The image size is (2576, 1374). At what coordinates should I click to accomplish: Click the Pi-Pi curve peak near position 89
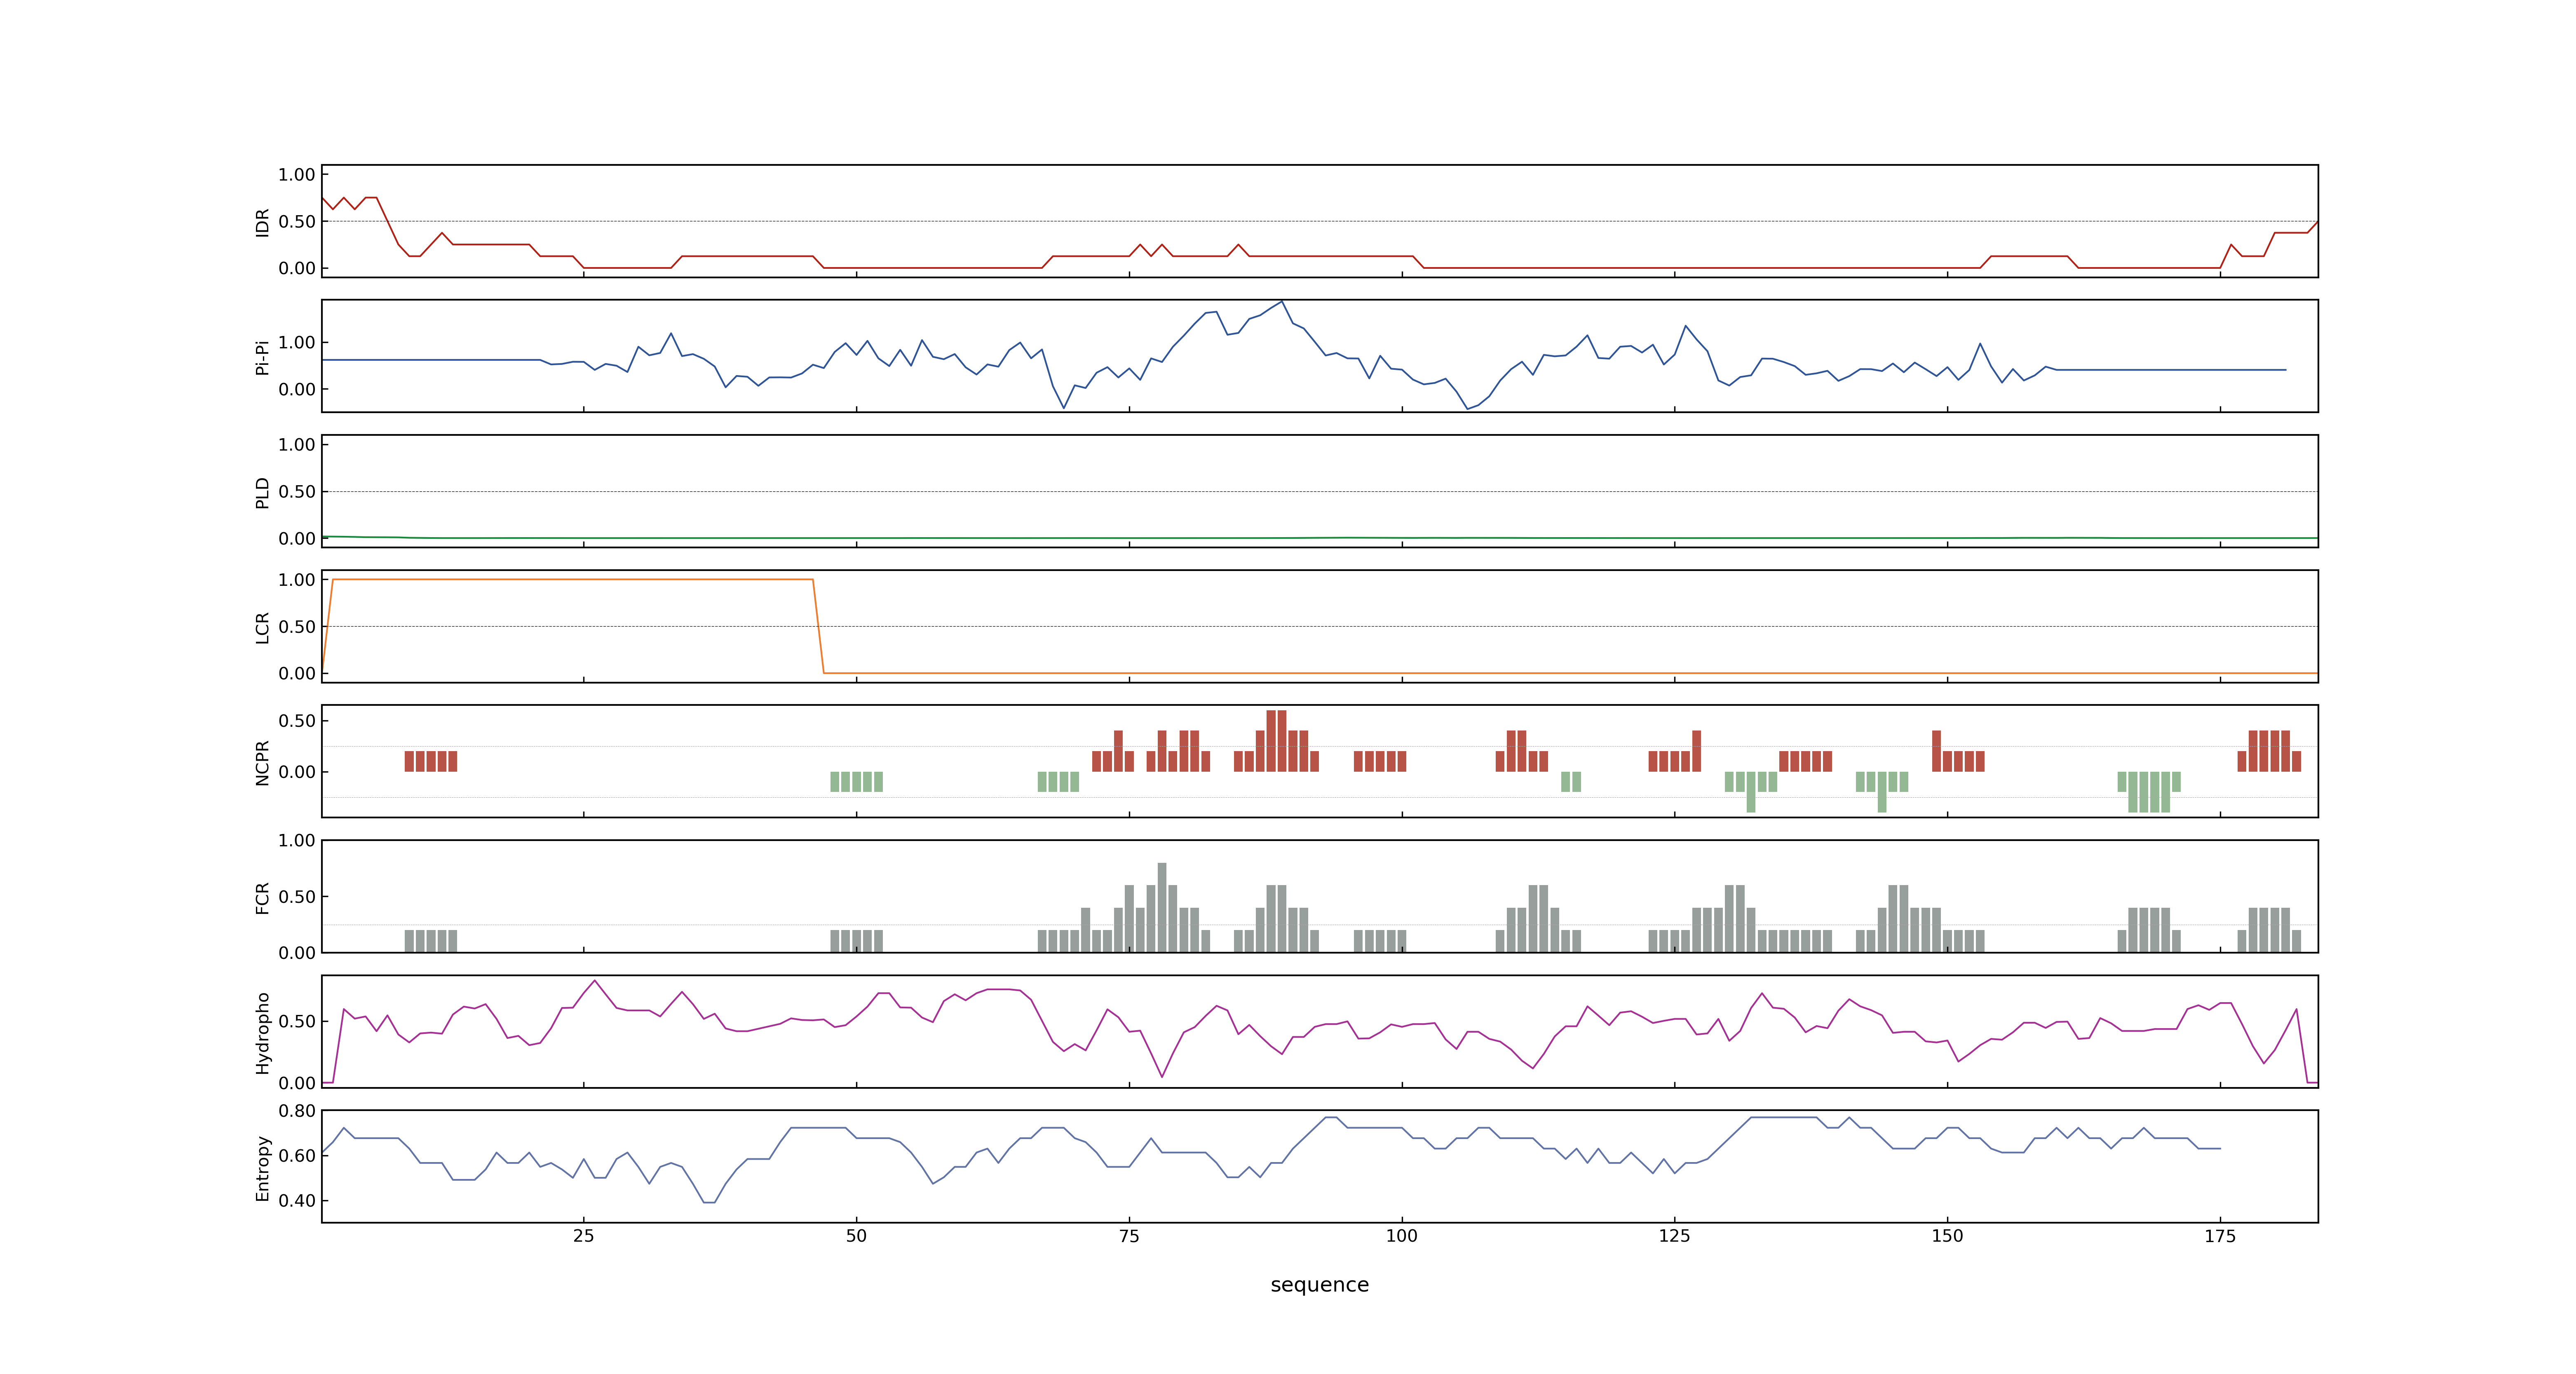(1282, 302)
